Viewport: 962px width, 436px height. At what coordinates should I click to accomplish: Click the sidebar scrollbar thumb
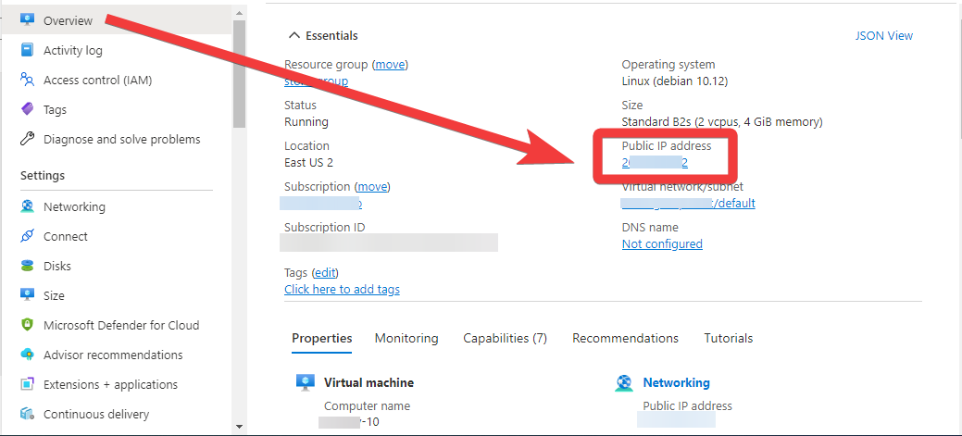tap(239, 73)
